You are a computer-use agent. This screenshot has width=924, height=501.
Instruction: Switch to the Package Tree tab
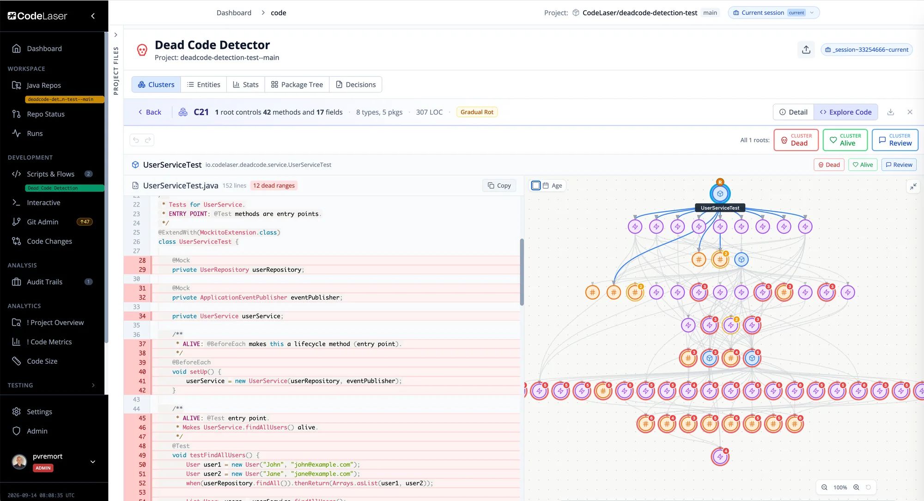tap(297, 85)
